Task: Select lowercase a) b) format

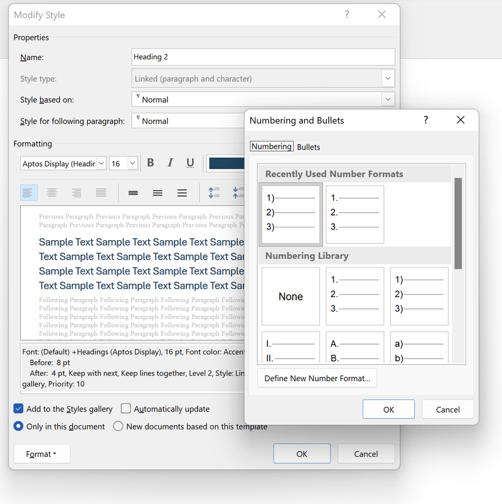Action: [x=419, y=347]
